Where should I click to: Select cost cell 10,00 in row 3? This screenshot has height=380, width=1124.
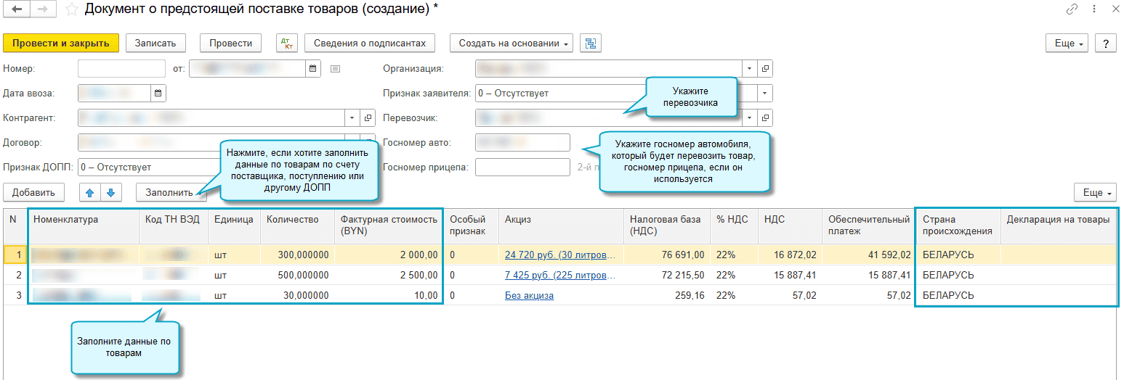point(389,295)
